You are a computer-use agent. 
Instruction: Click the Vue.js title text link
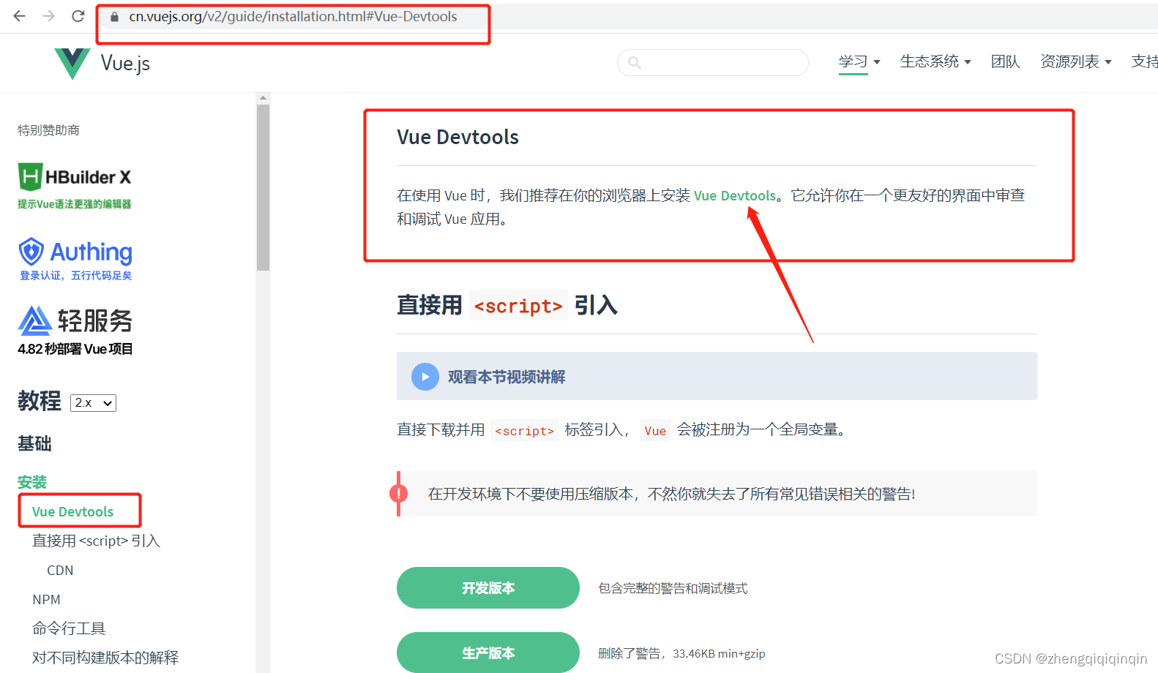pos(125,64)
